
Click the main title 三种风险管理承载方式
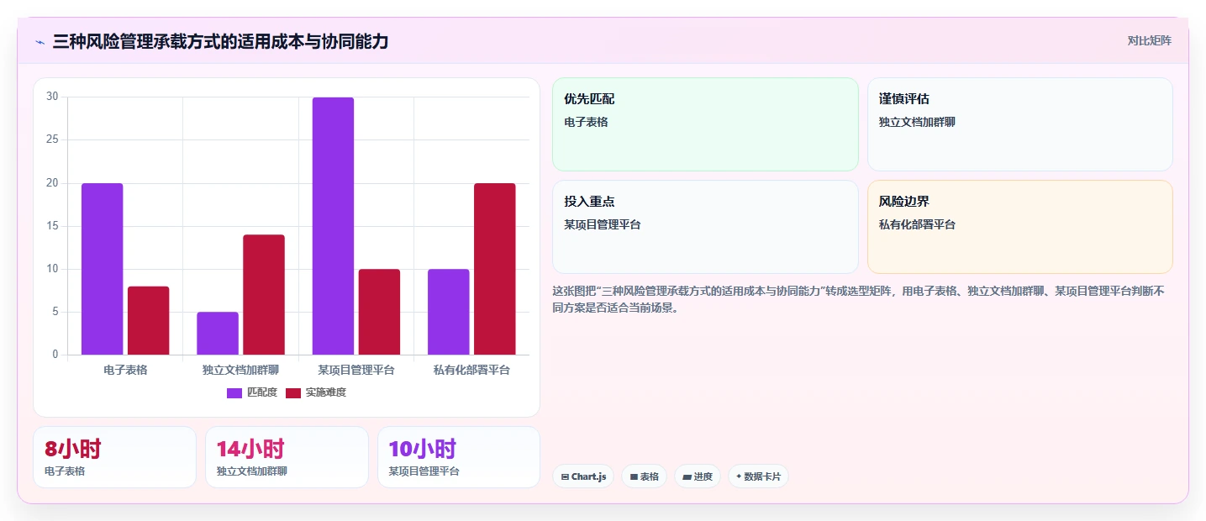(x=220, y=41)
